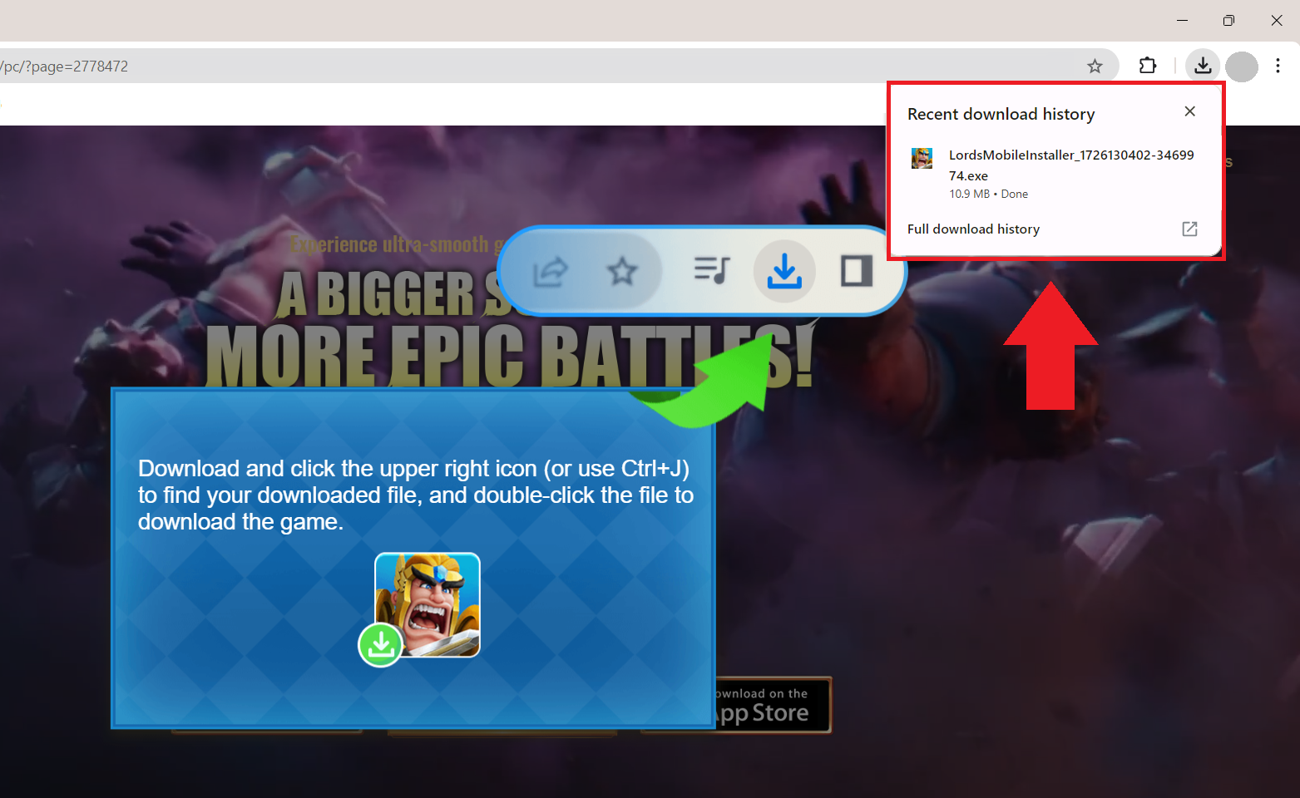
Task: Bookmark this page with the star icon
Action: tap(1095, 66)
